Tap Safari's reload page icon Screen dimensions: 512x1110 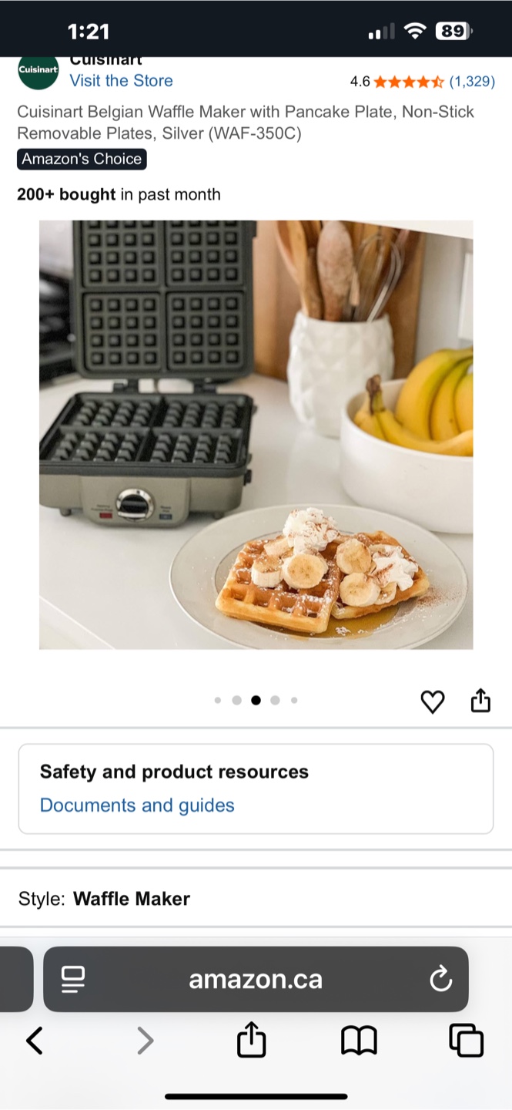(440, 980)
